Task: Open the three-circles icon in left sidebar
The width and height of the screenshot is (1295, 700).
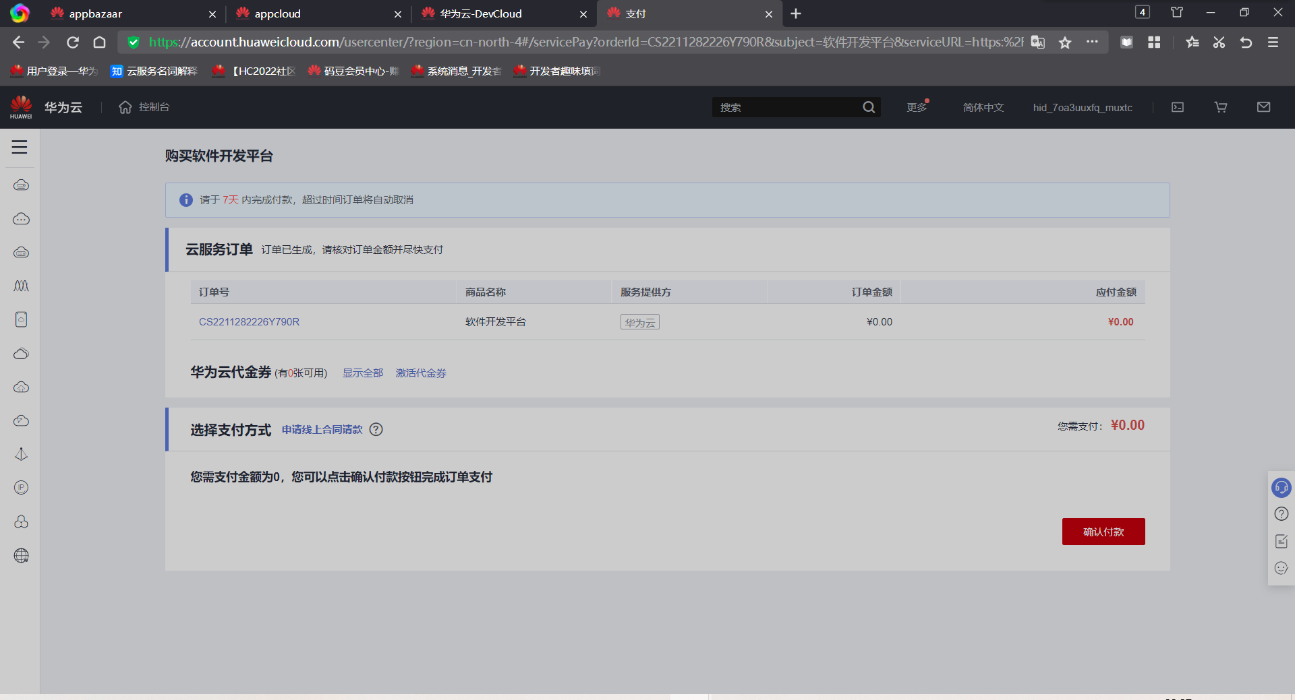Action: point(22,521)
